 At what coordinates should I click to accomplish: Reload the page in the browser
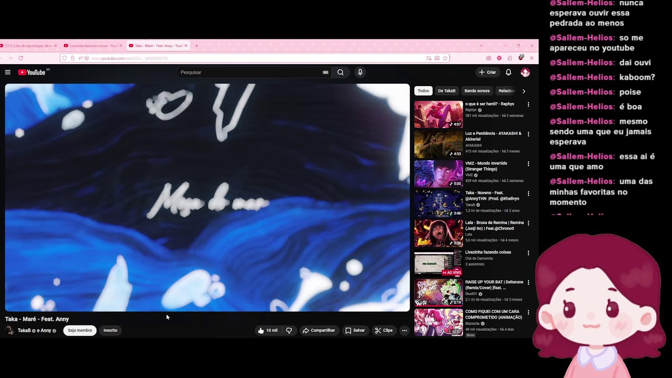(x=20, y=58)
